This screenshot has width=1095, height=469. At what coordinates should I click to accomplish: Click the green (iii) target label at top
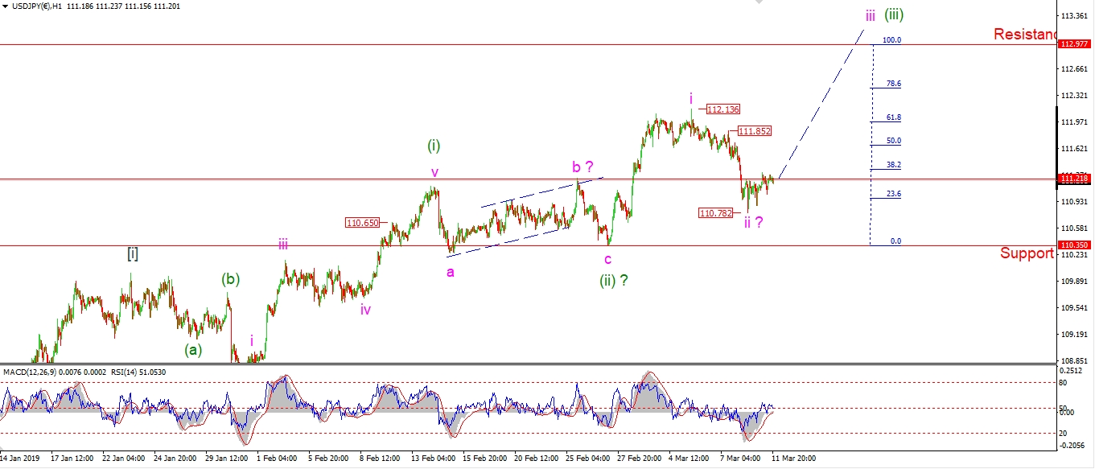click(899, 14)
